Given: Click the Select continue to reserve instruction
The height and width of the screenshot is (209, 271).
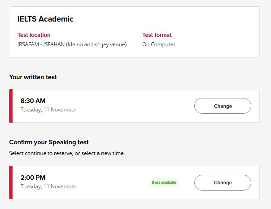Looking at the screenshot, I should [67, 153].
